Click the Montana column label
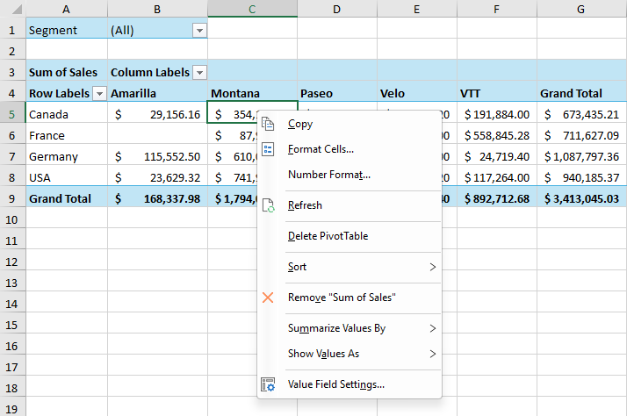 (x=252, y=94)
